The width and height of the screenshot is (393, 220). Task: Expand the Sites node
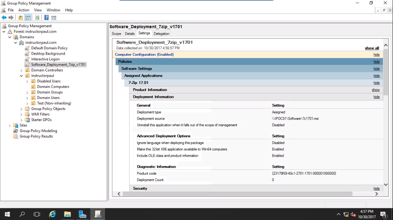pos(10,125)
